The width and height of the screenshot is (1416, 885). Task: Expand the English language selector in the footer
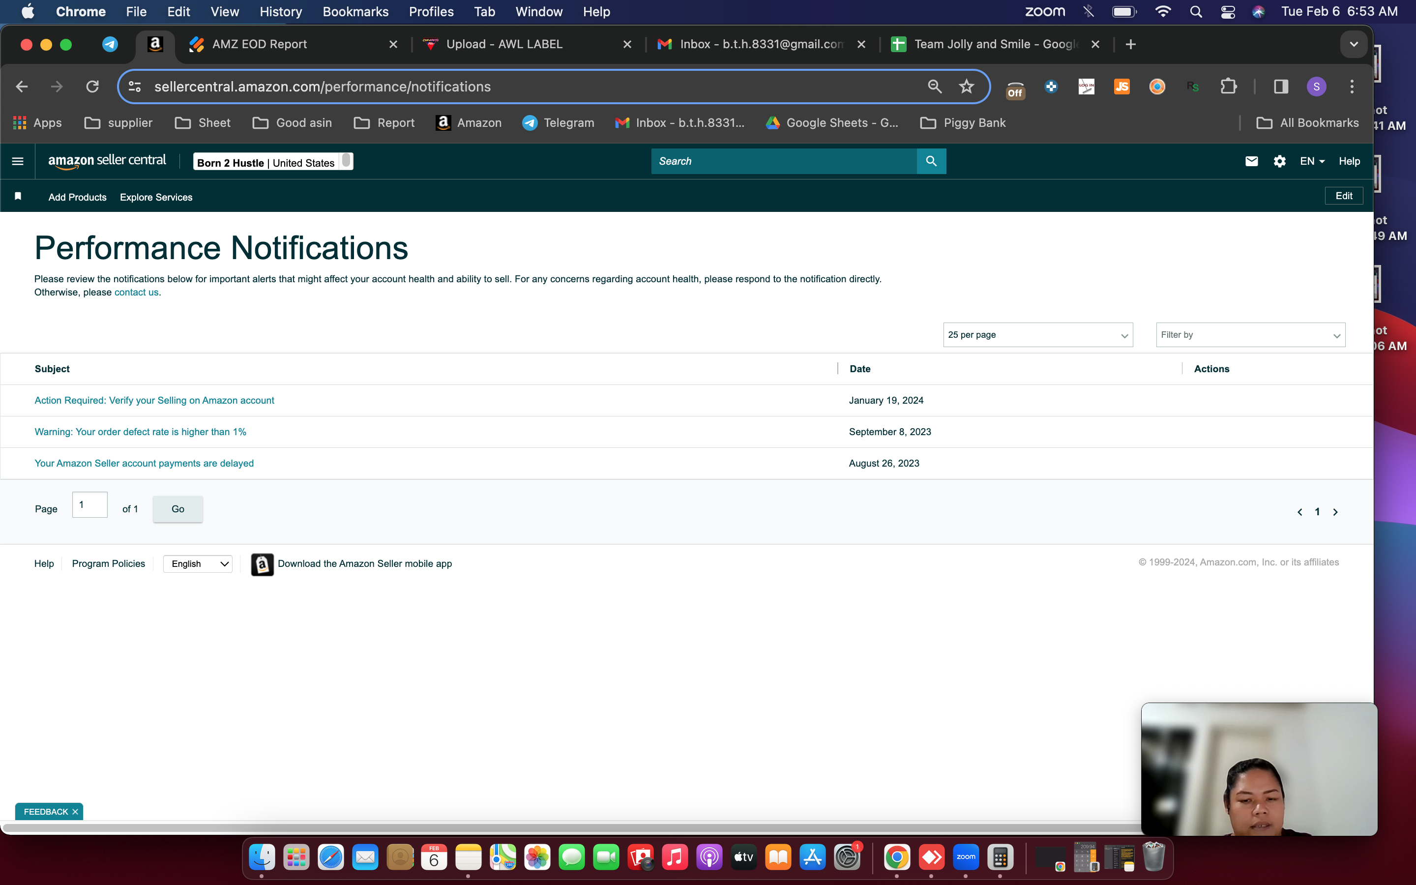pyautogui.click(x=198, y=563)
